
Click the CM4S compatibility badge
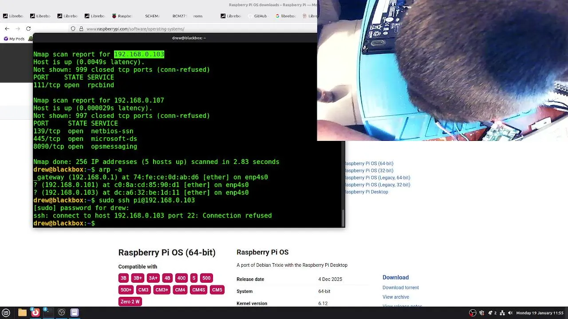click(x=198, y=290)
